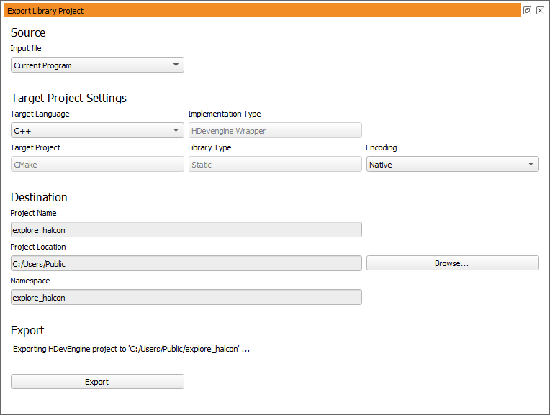Click the Source section heading
This screenshot has height=415, width=550.
coord(28,33)
